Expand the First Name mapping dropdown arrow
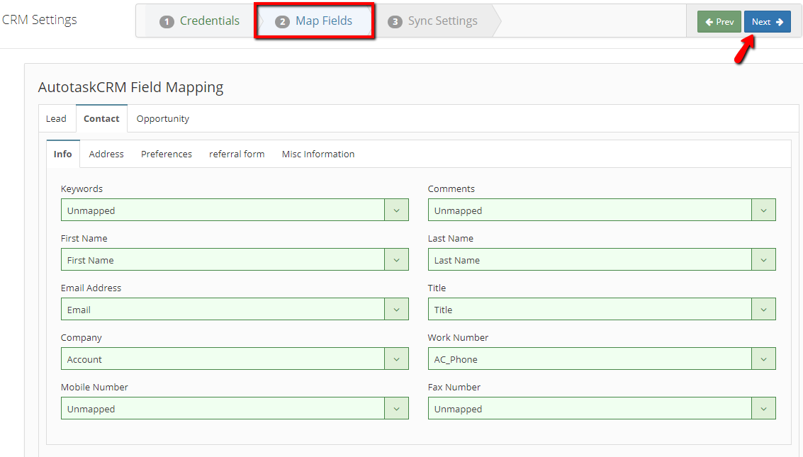Image resolution: width=803 pixels, height=457 pixels. (x=396, y=259)
